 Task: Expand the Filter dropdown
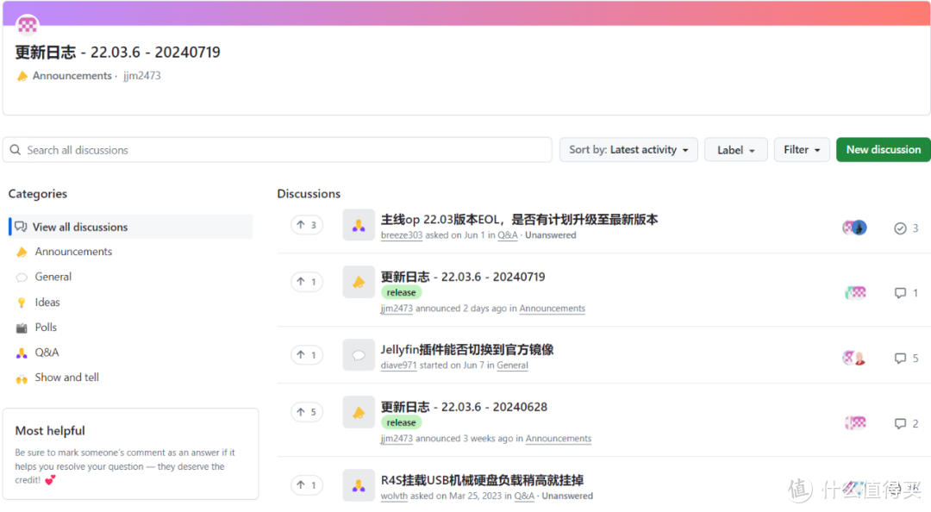coord(801,149)
